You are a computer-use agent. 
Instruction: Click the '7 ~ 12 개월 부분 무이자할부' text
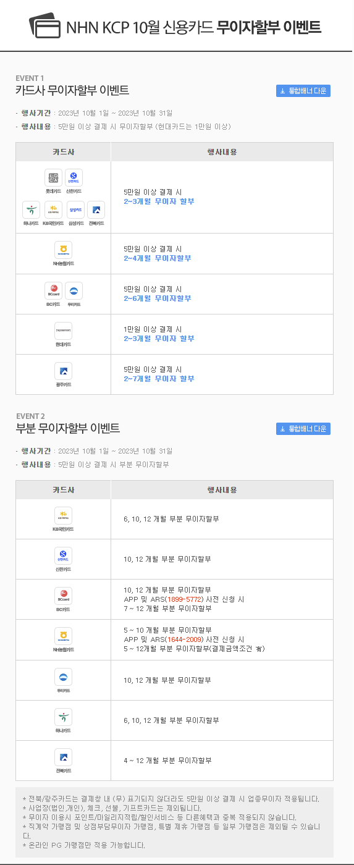tap(167, 609)
